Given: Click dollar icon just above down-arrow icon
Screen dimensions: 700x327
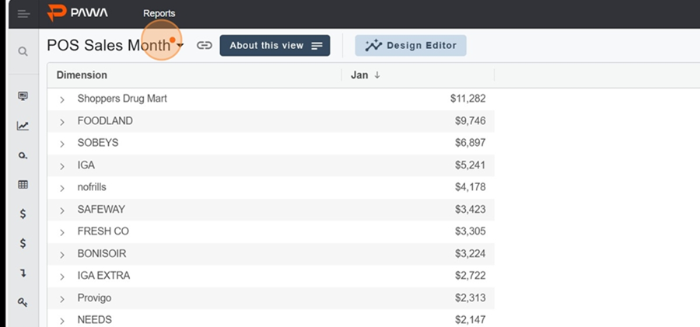Looking at the screenshot, I should (23, 244).
